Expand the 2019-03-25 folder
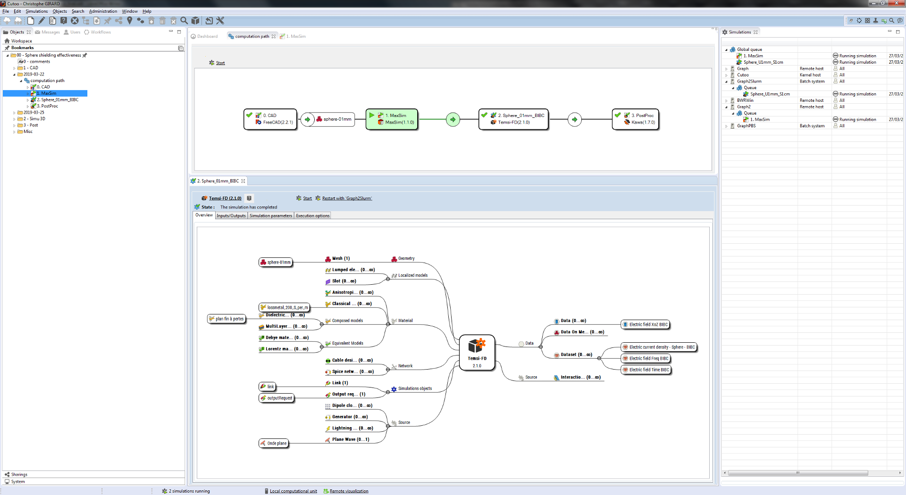Viewport: 906px width, 495px height. (14, 113)
